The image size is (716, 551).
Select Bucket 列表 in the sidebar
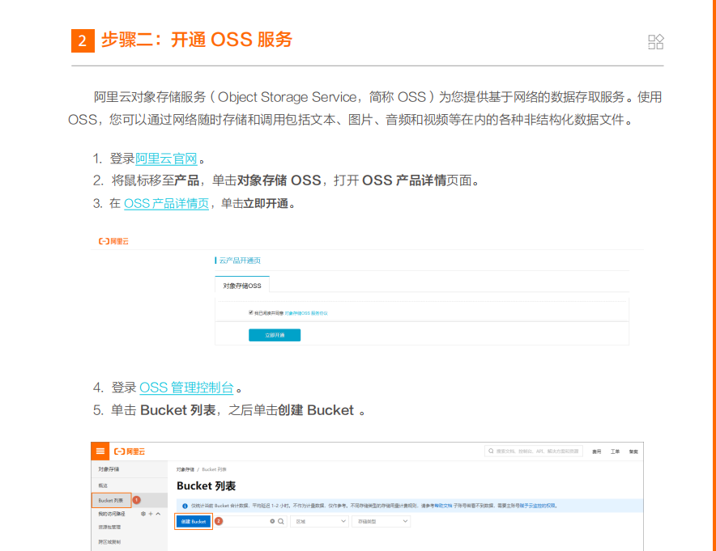pyautogui.click(x=112, y=500)
